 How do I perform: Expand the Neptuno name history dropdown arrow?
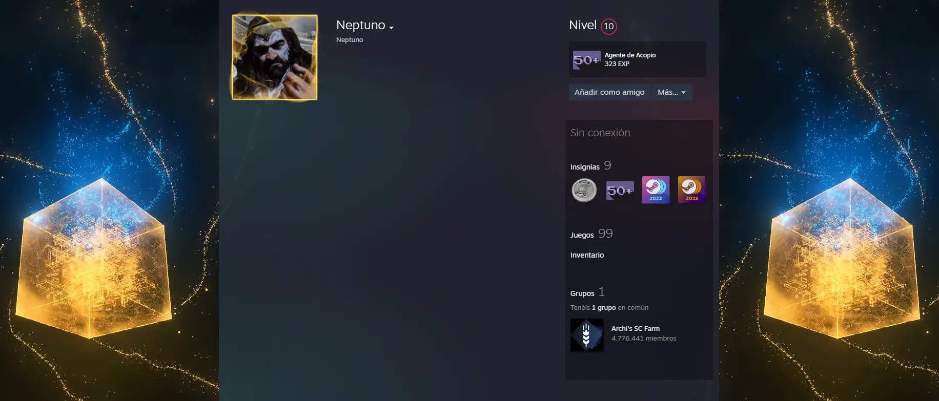pyautogui.click(x=392, y=28)
